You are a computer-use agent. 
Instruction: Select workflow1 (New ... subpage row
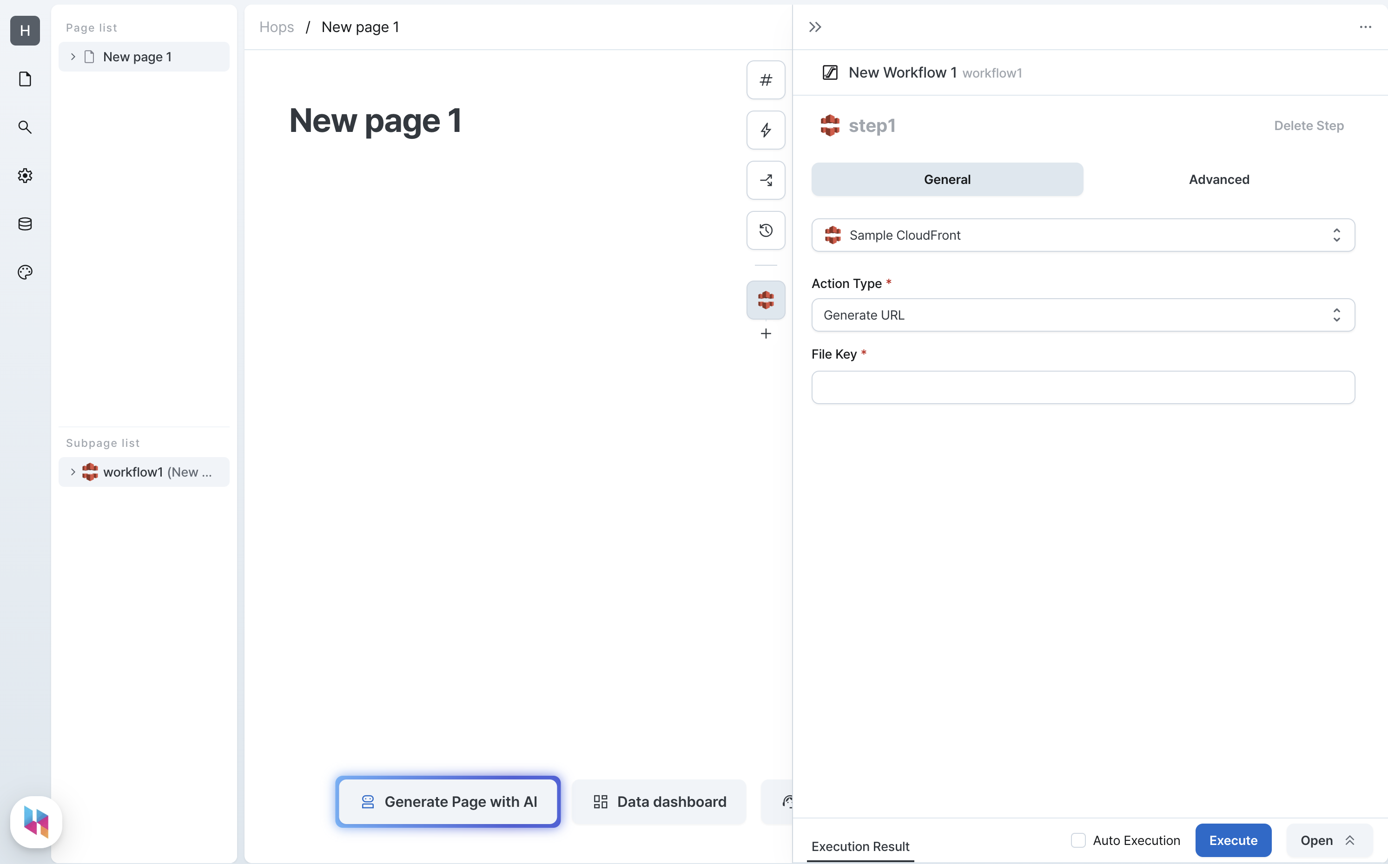click(x=144, y=472)
